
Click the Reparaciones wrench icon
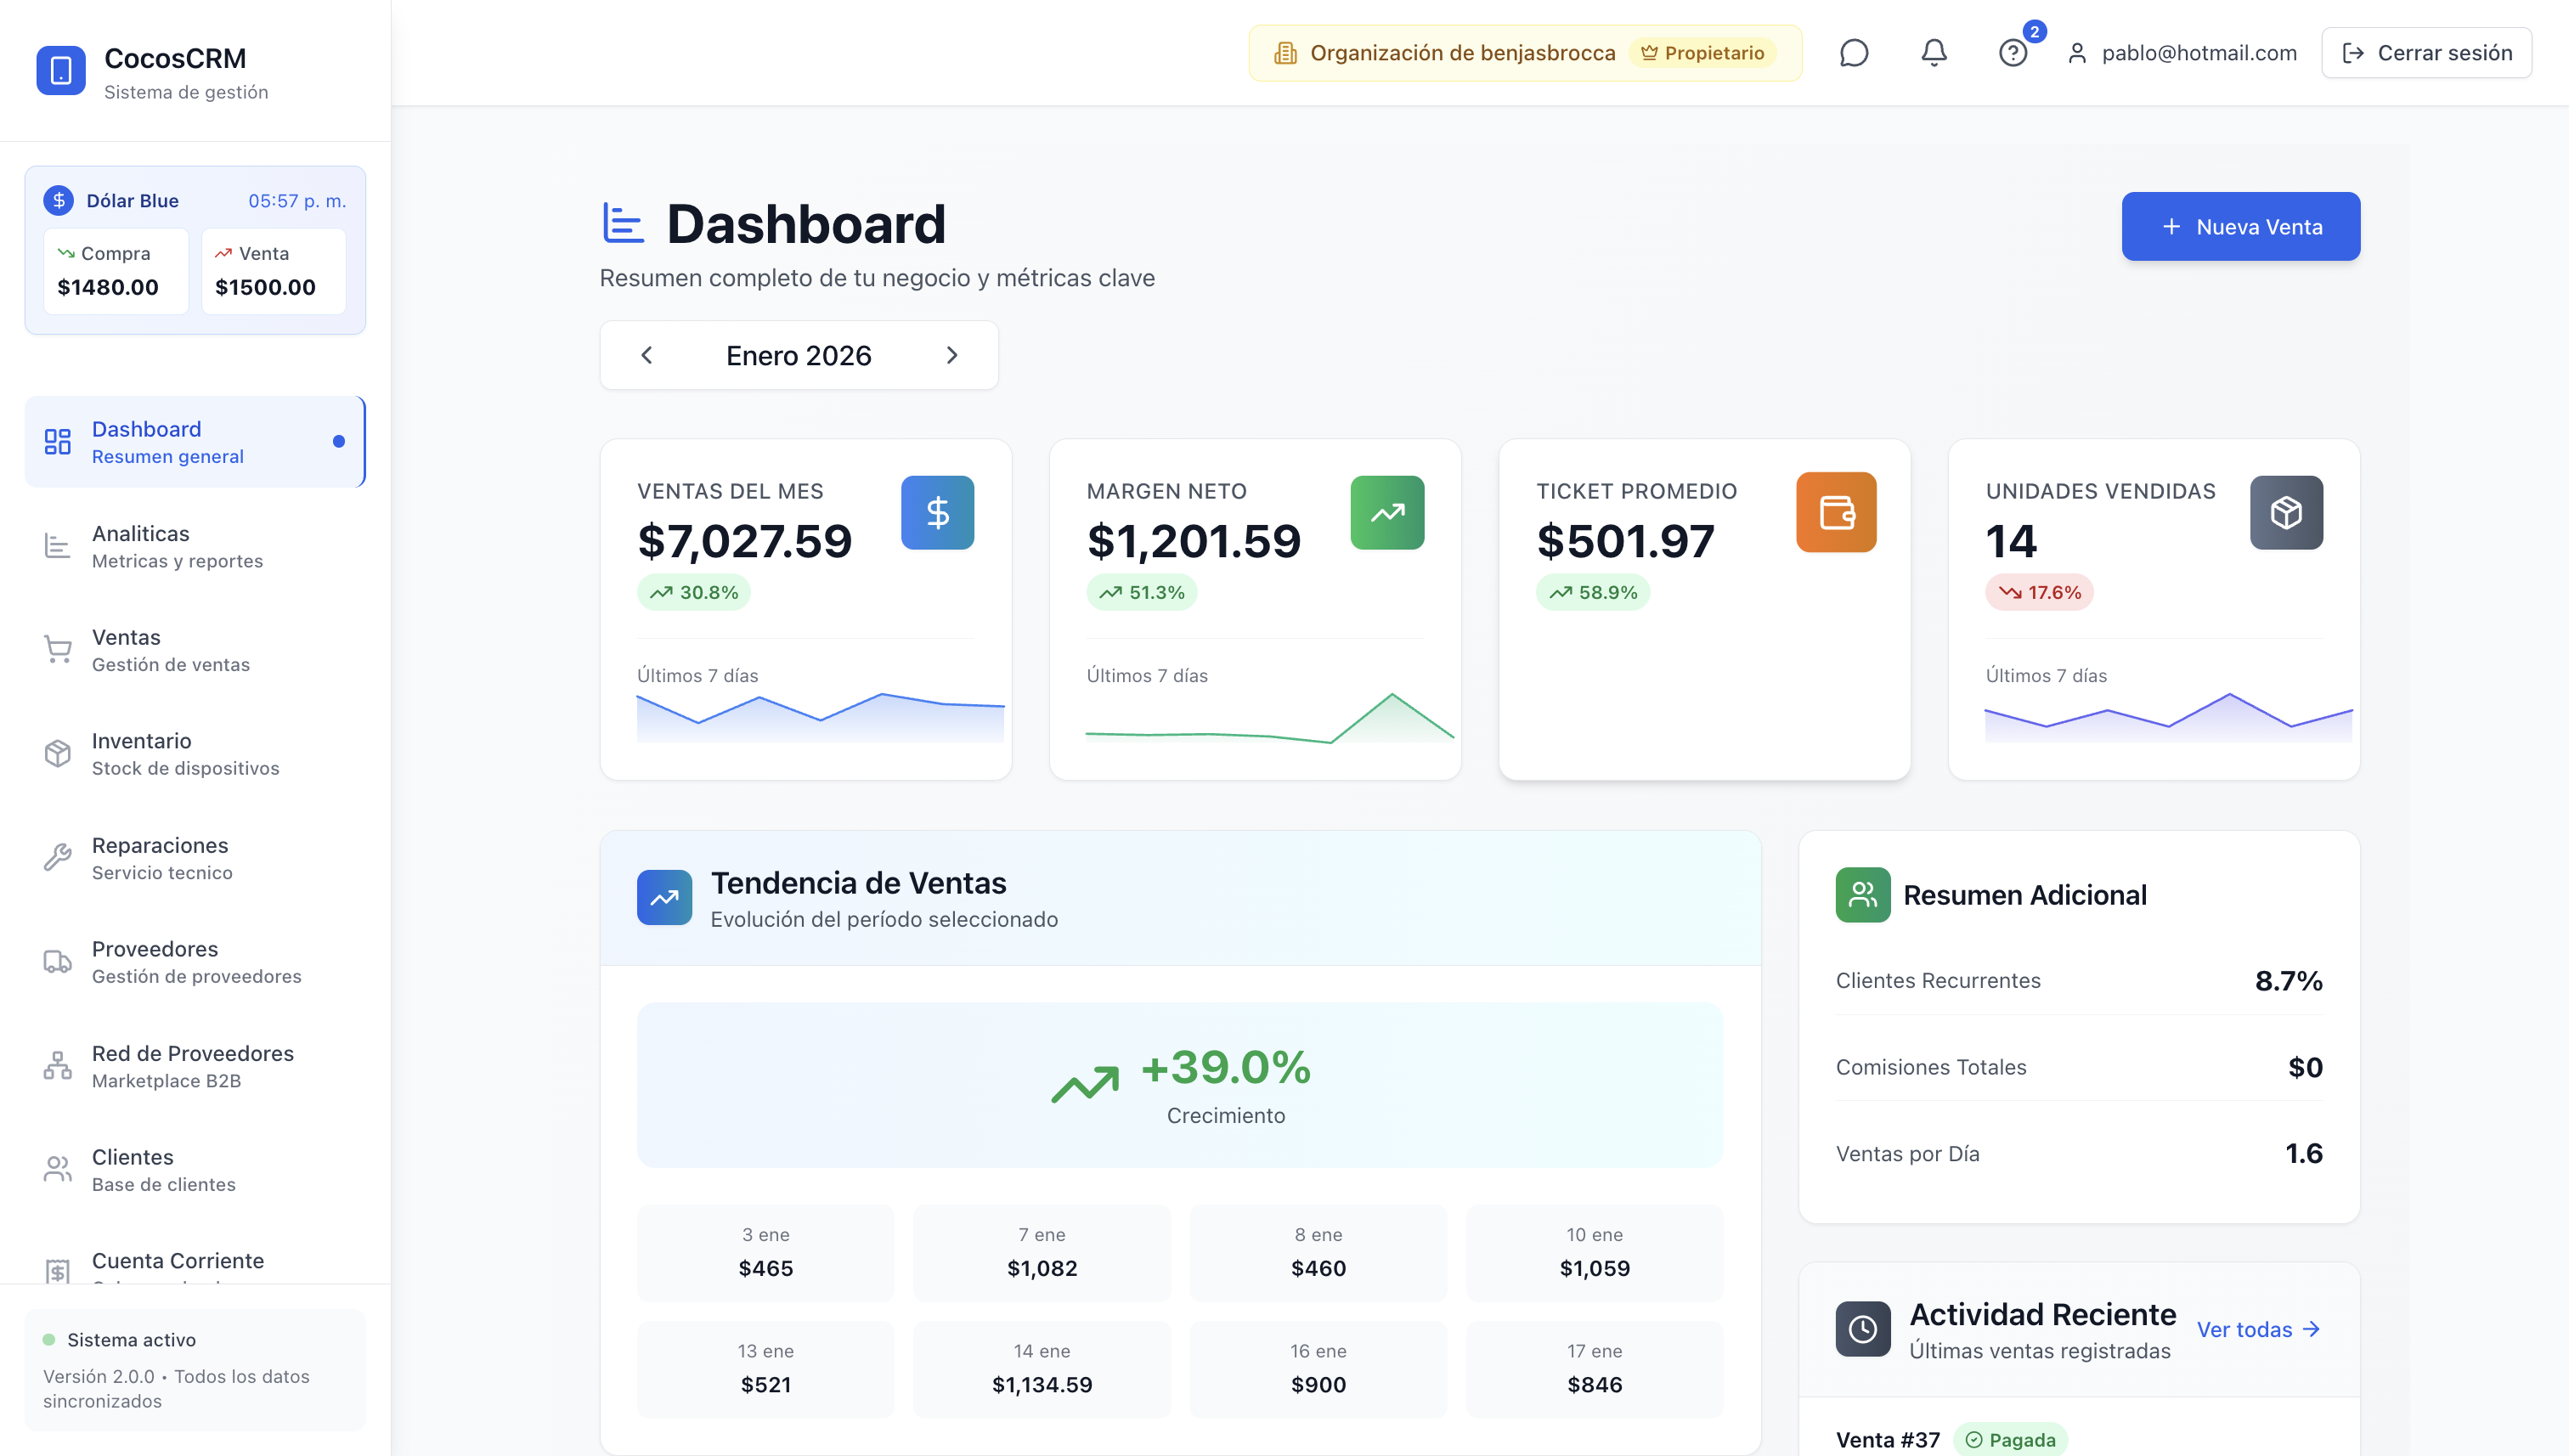(57, 857)
